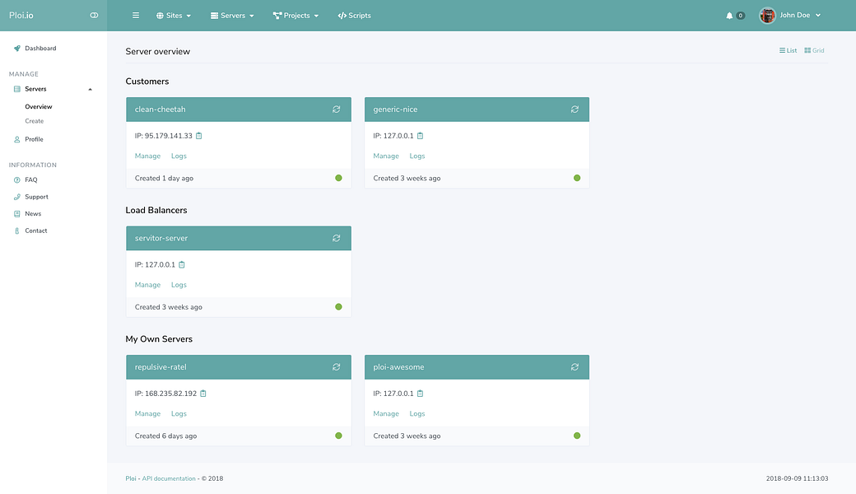This screenshot has width=856, height=494.
Task: Open the Sites dropdown menu
Action: (x=173, y=15)
